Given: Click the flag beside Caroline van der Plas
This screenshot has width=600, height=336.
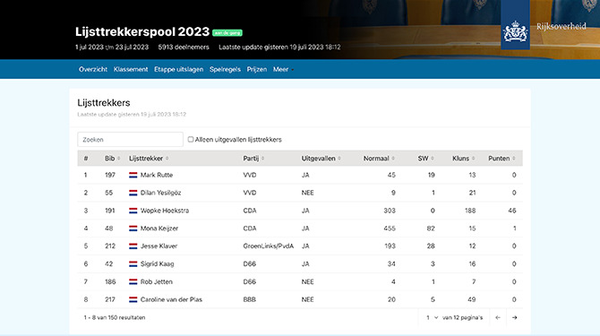Looking at the screenshot, I should (x=133, y=299).
